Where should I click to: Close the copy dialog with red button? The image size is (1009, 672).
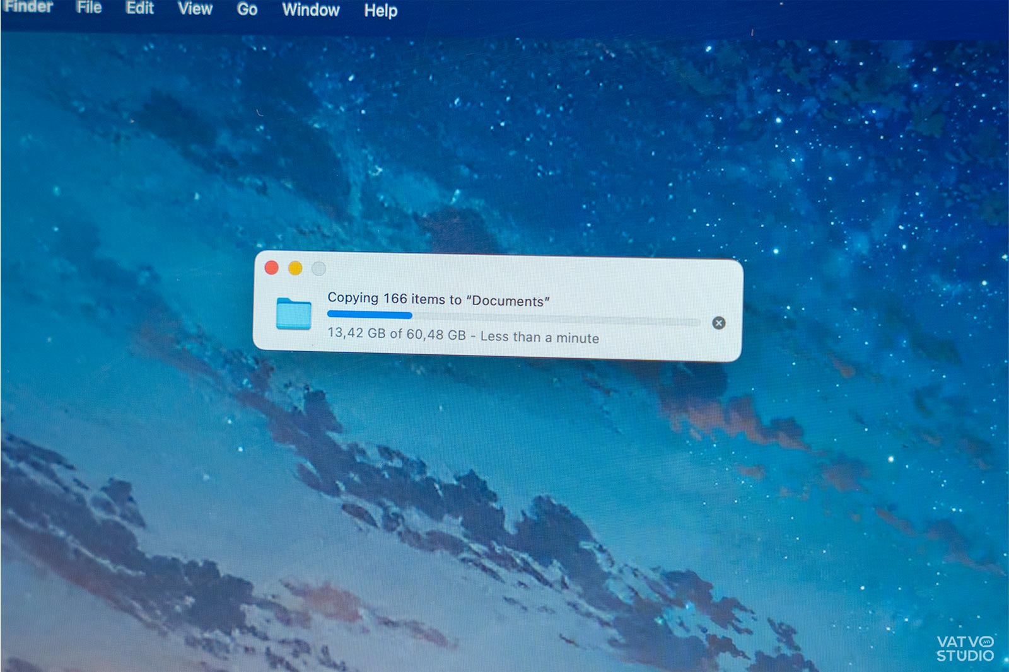point(272,268)
